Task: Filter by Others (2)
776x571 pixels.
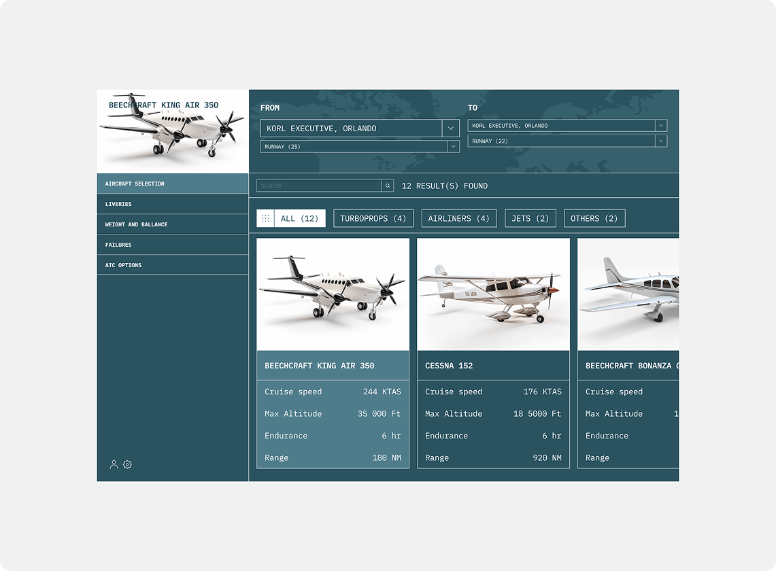Action: [x=594, y=218]
